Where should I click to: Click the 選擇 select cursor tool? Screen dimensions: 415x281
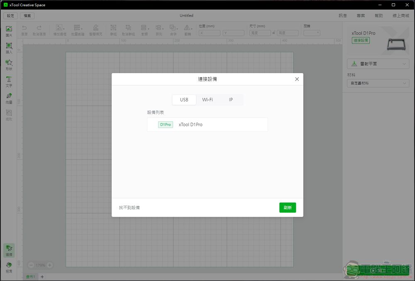(9, 250)
